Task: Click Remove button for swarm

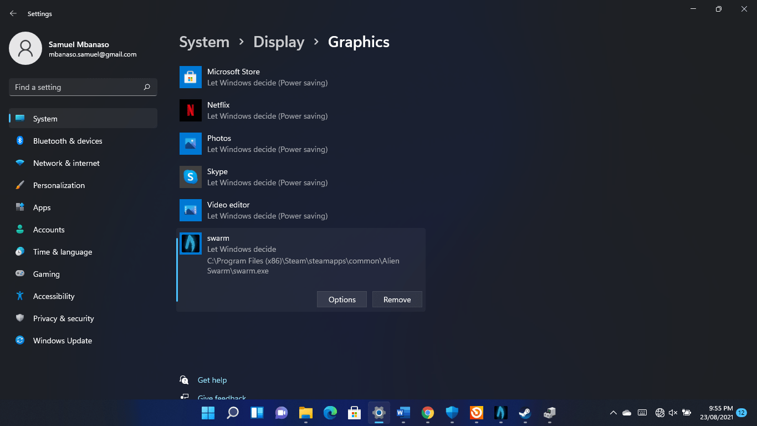Action: tap(397, 300)
